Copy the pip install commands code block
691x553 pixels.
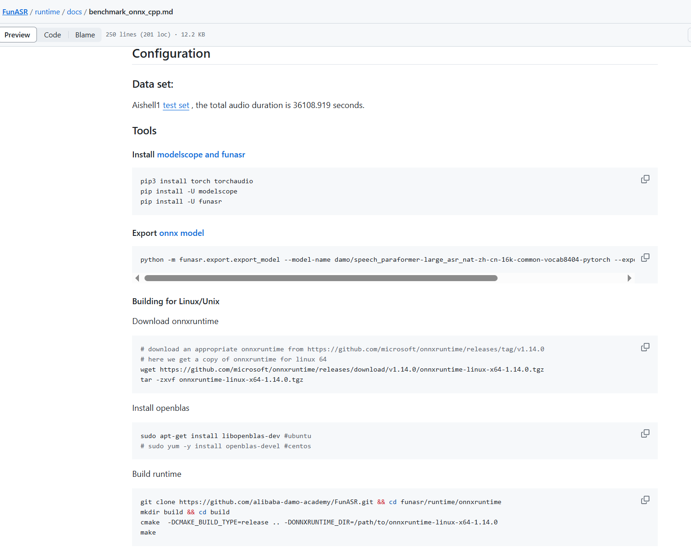click(645, 179)
